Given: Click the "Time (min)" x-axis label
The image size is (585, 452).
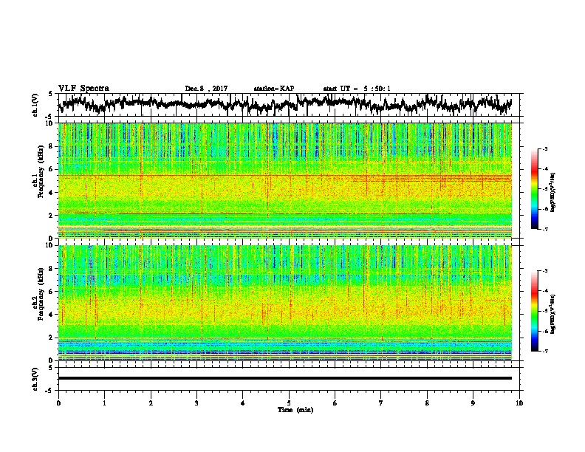Looking at the screenshot, I should click(x=295, y=410).
